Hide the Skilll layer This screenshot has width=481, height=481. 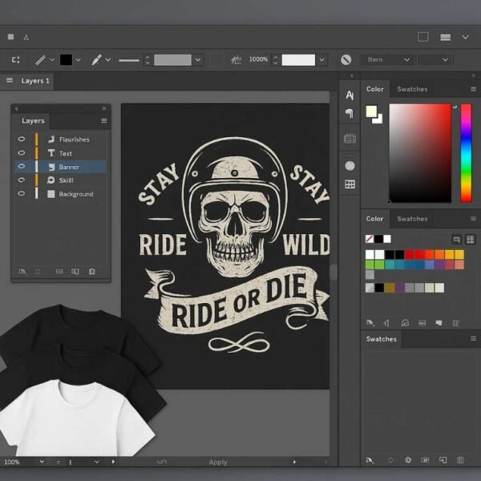[21, 180]
